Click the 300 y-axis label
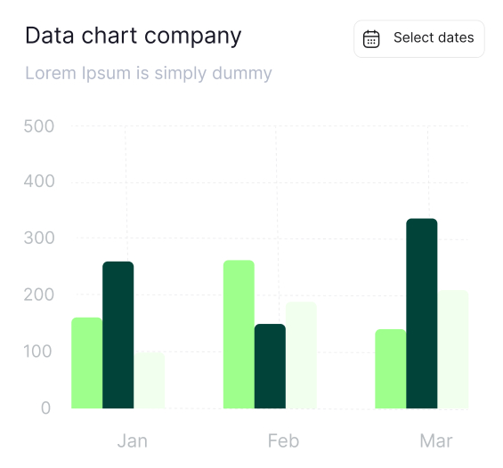 pyautogui.click(x=39, y=238)
